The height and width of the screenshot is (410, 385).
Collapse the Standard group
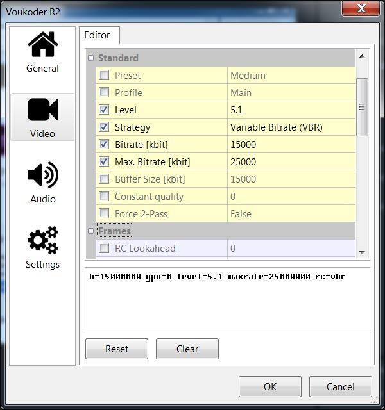90,58
